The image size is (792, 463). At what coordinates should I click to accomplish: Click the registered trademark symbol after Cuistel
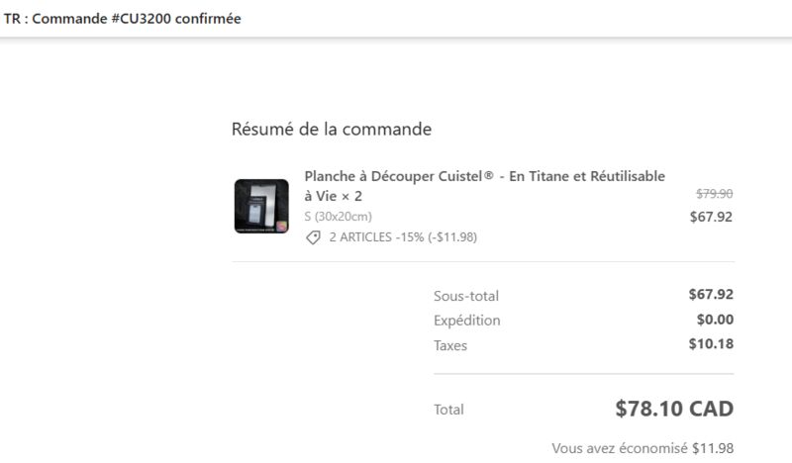[488, 176]
